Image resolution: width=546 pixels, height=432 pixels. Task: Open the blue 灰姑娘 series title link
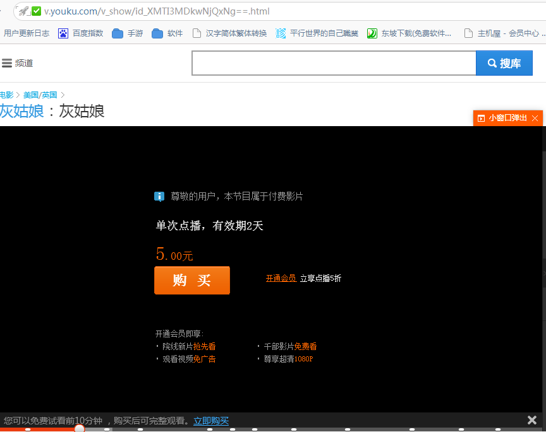22,111
